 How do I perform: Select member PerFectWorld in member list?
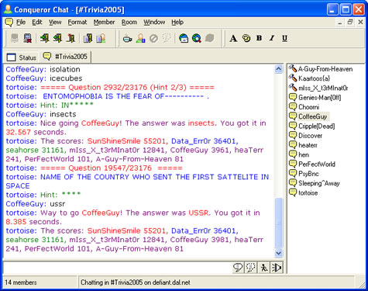pos(312,165)
